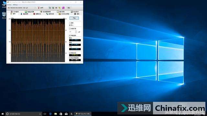Screen dimensions: 207x116
Task: Open the Erase tab with trash icon
Action: click(77, 14)
